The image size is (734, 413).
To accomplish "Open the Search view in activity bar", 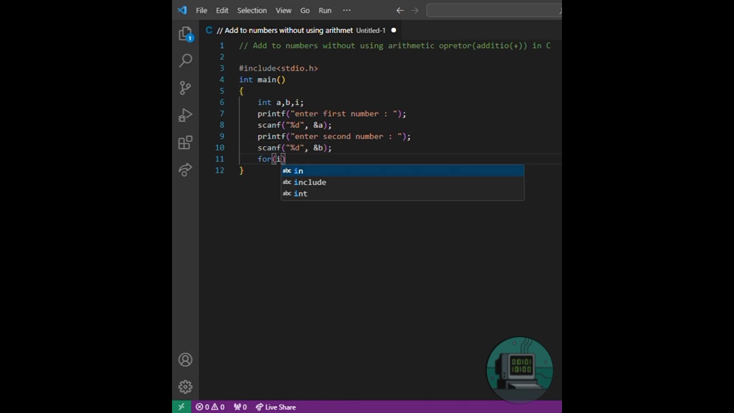I will pos(185,60).
